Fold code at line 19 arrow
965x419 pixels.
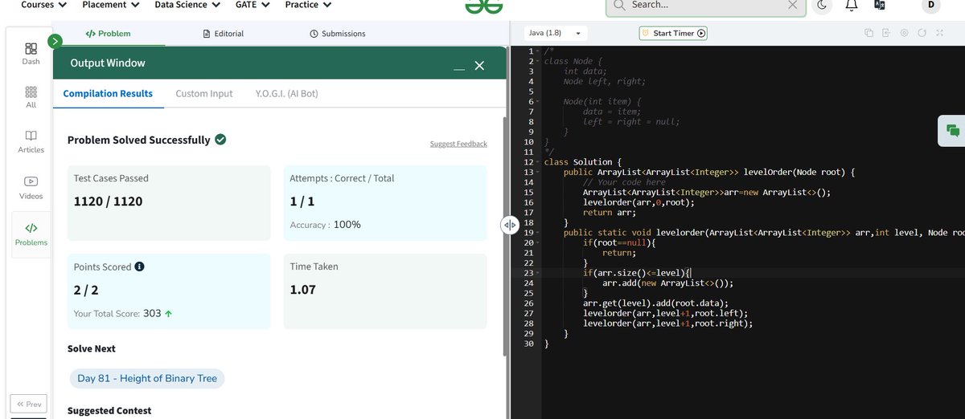click(537, 233)
